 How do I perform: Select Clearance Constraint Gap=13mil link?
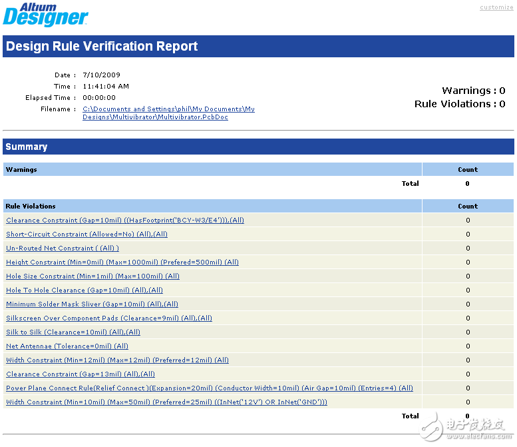coord(80,374)
